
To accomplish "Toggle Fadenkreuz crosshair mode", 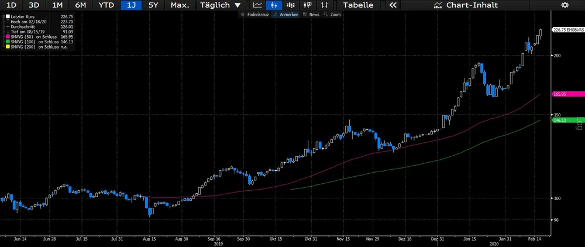I will tap(254, 14).
